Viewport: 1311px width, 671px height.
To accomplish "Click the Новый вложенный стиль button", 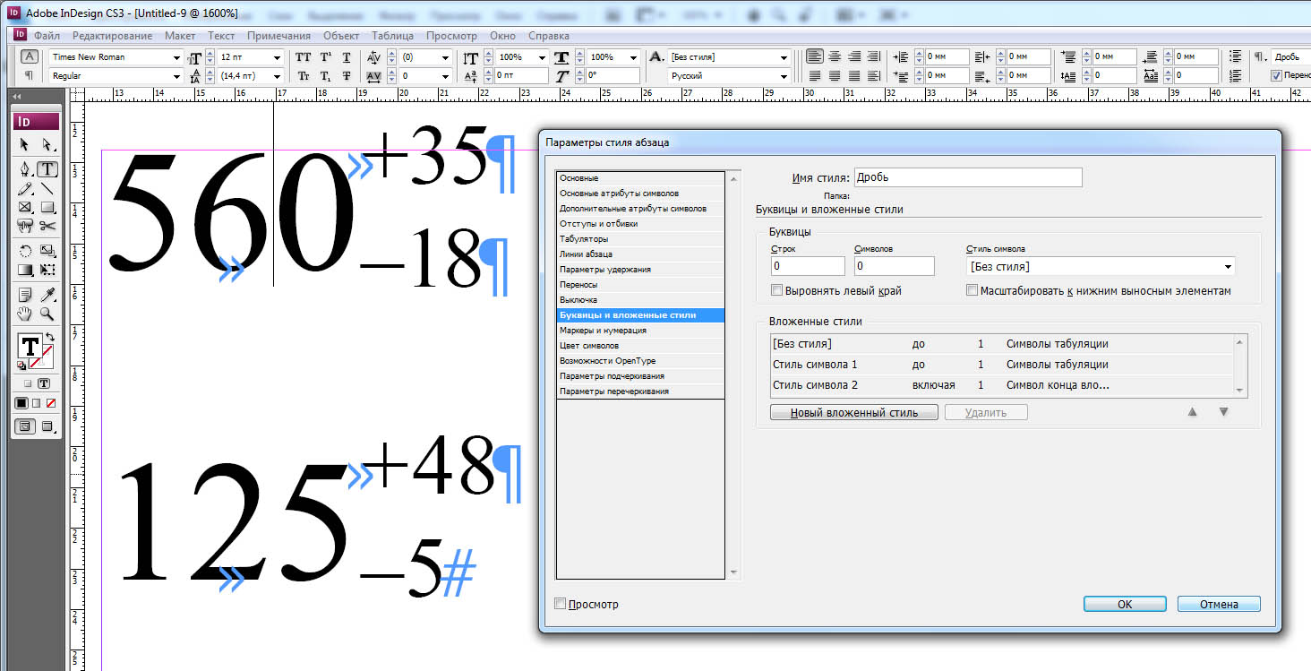I will pyautogui.click(x=854, y=413).
